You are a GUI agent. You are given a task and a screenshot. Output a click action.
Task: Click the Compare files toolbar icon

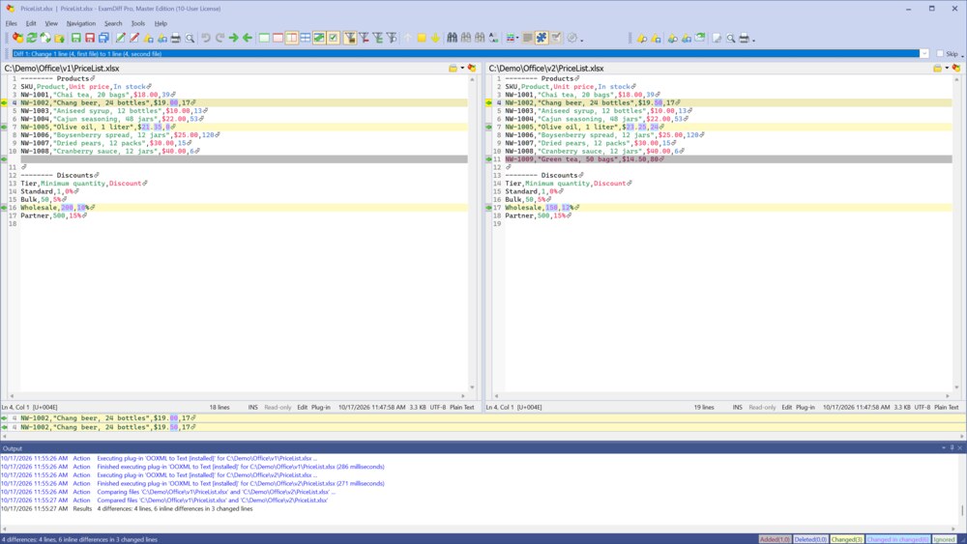[17, 39]
